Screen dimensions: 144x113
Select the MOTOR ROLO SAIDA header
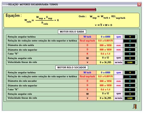[x=72, y=32]
